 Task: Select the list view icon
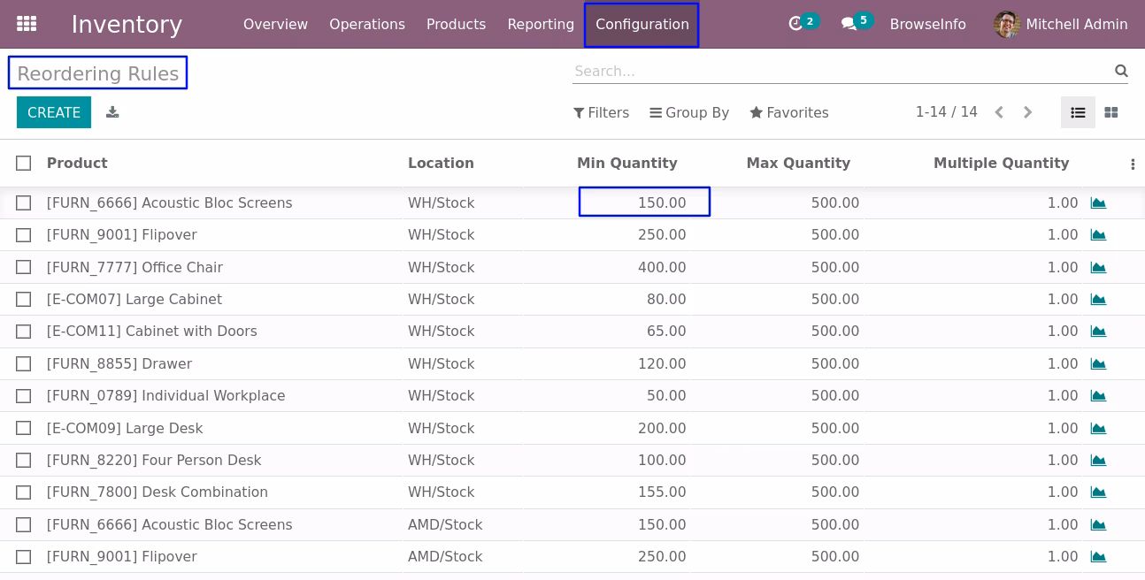[1078, 112]
